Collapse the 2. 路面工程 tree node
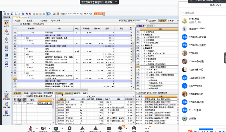226x132 pixels. [141, 34]
